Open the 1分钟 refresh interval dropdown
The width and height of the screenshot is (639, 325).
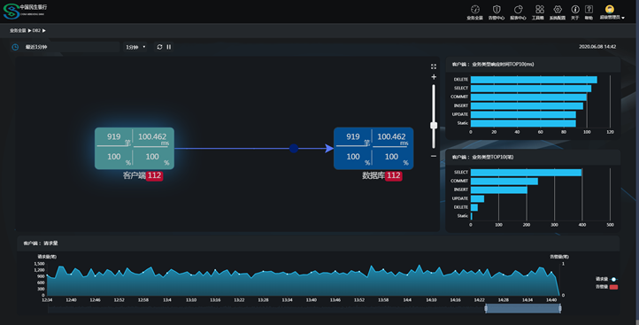(135, 47)
